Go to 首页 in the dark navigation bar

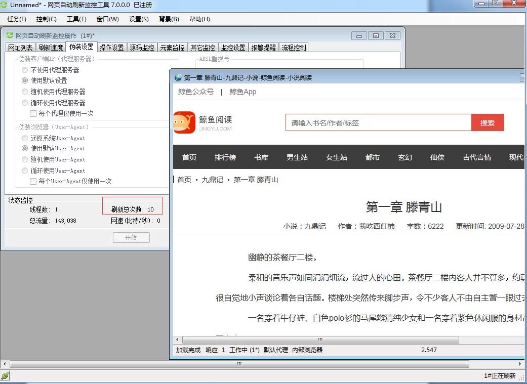point(189,157)
